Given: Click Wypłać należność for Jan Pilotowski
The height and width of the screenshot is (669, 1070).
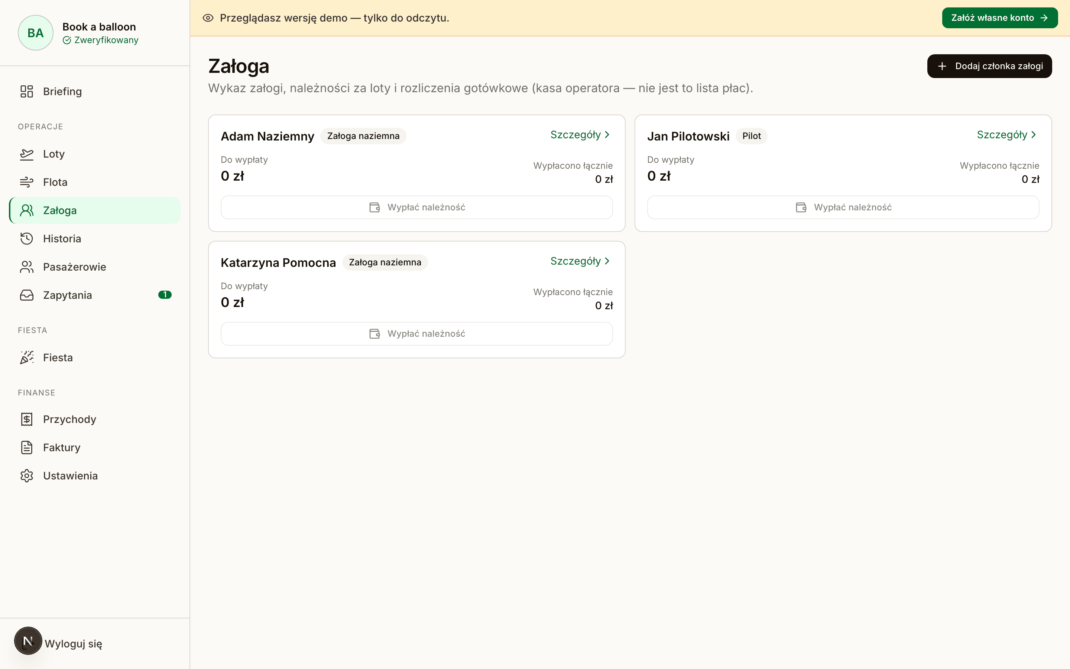Looking at the screenshot, I should 843,207.
